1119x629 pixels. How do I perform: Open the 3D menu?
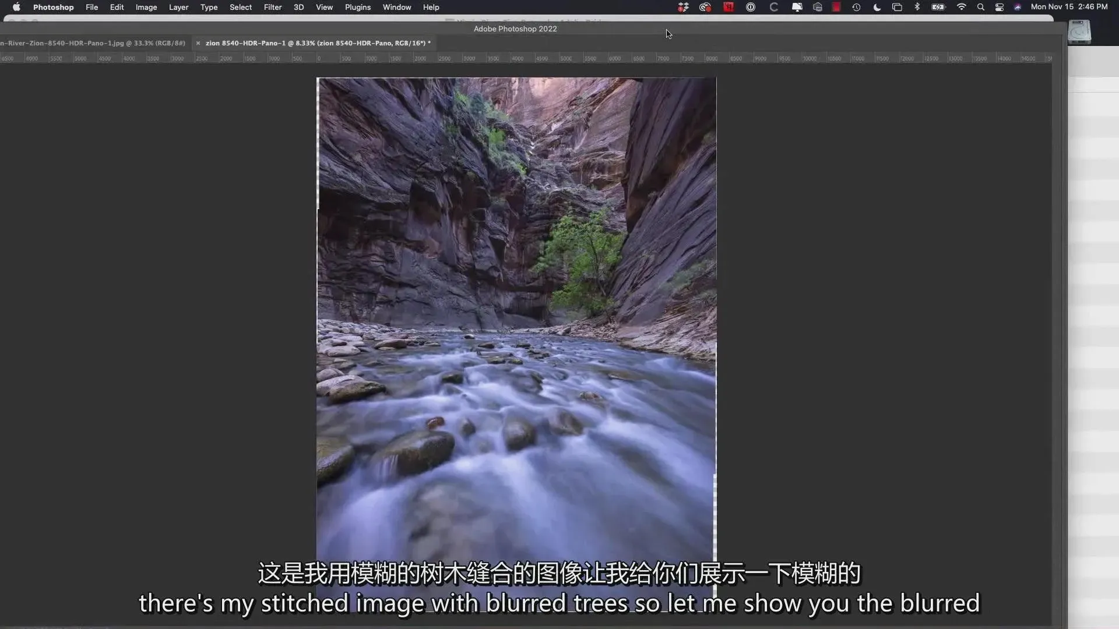click(298, 7)
